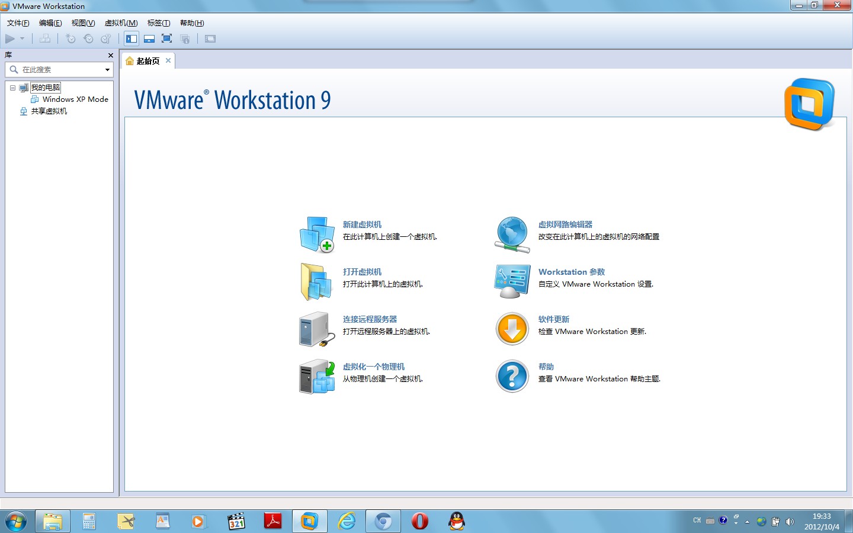This screenshot has width=853, height=533.
Task: Click the Unity mode toolbar icon
Action: coord(185,38)
